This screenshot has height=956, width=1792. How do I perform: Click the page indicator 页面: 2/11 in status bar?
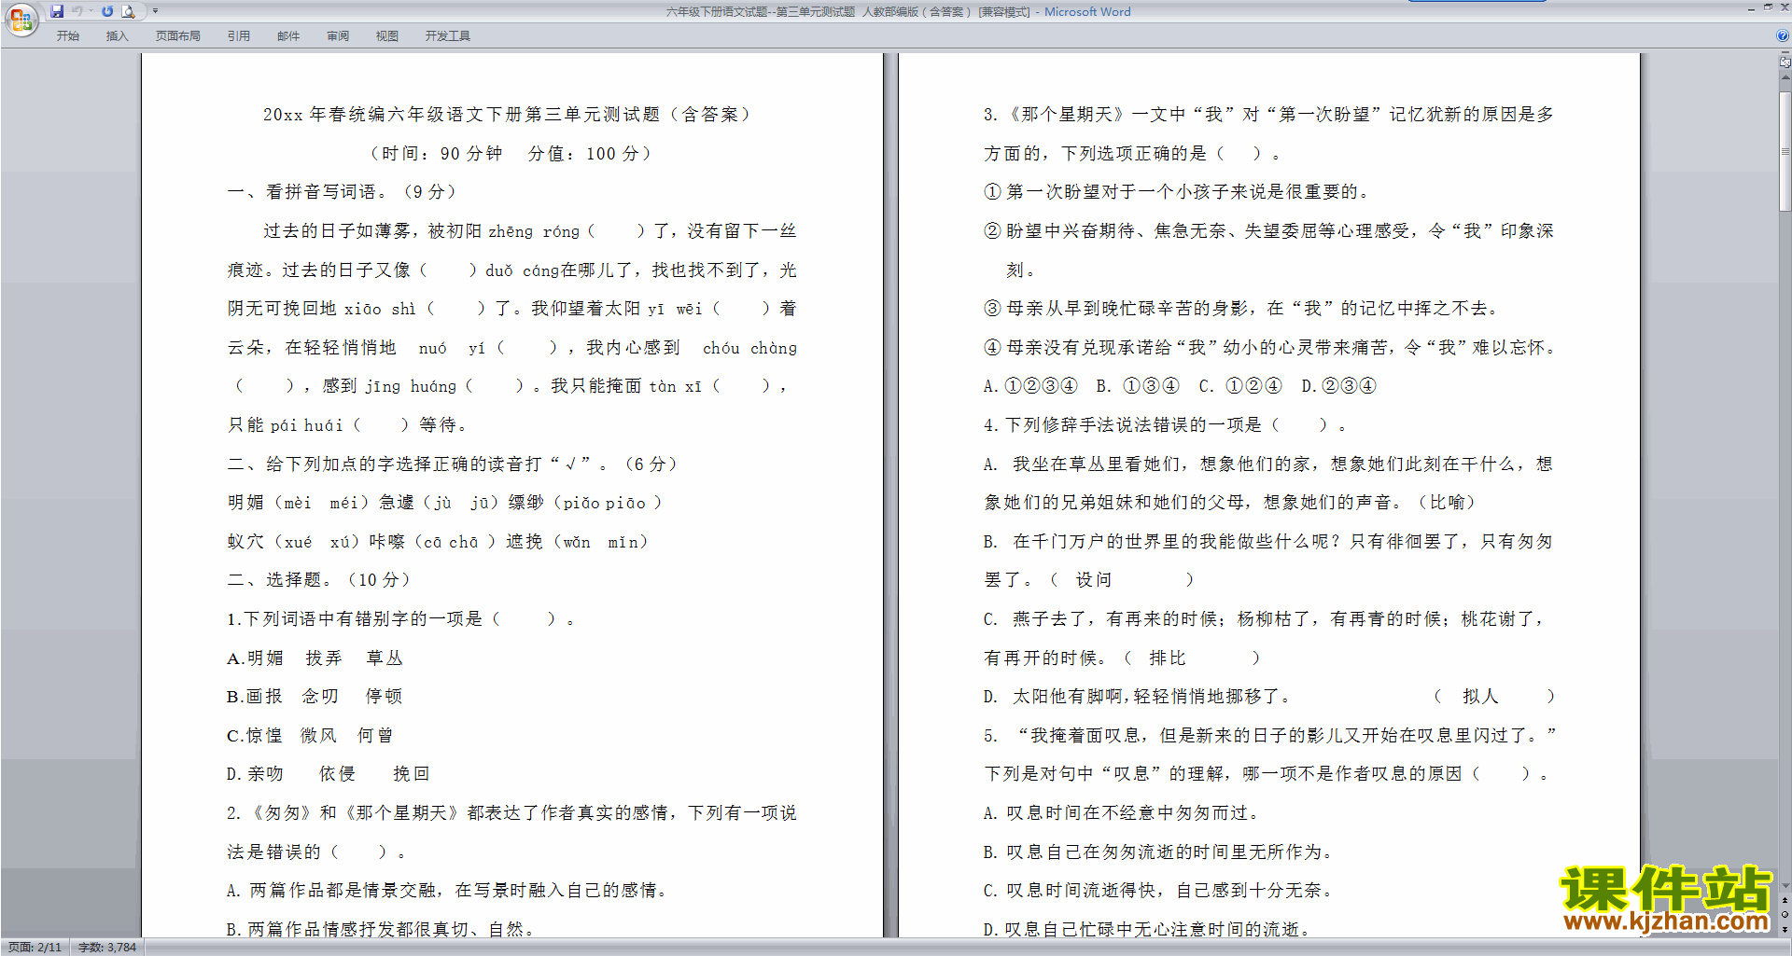pyautogui.click(x=35, y=947)
